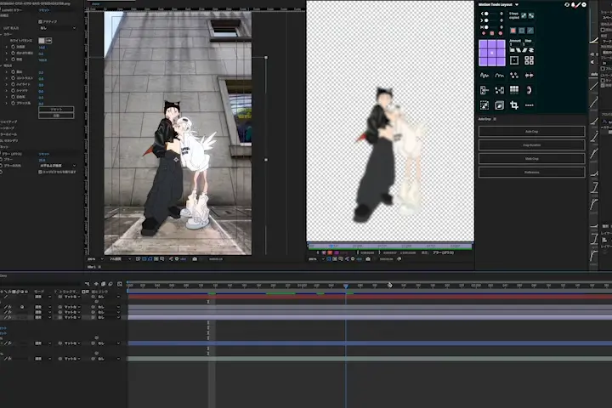612x408 pixels.
Task: Take snapshot with right viewer camera icon
Action: (368, 259)
